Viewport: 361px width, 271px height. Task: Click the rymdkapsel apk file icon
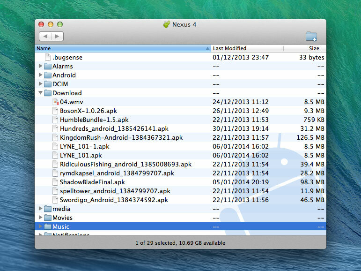[55, 173]
